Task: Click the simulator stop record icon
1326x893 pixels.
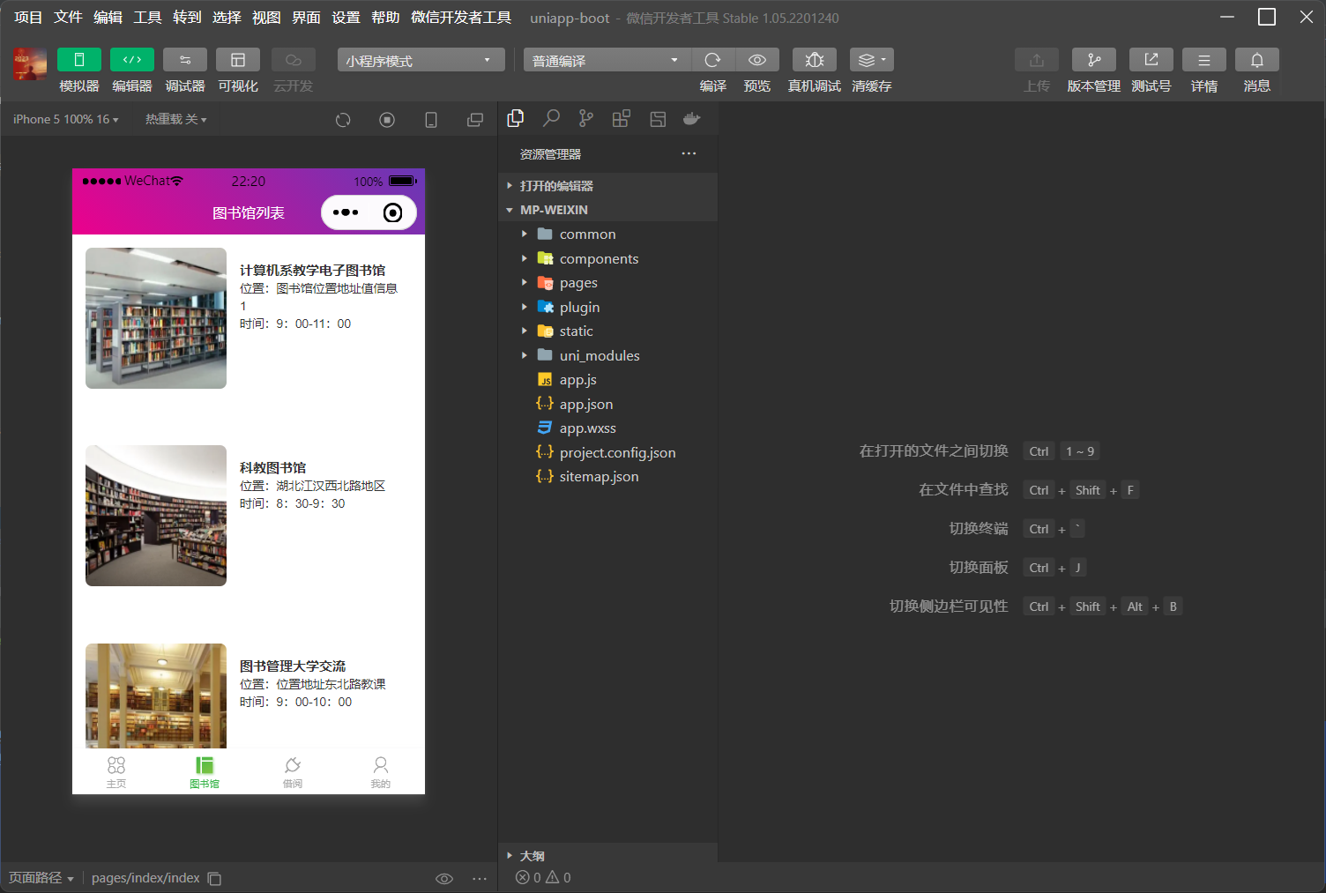Action: coord(387,120)
